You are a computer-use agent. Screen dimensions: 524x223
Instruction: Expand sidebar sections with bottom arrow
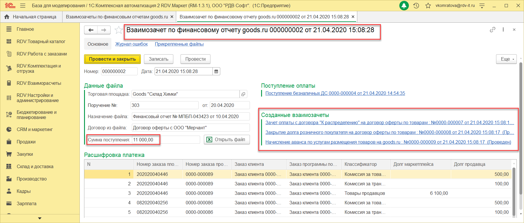coord(40,218)
